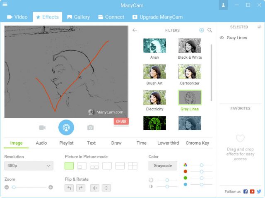Switch to the Video tab
The image size is (265, 198).
click(x=17, y=17)
